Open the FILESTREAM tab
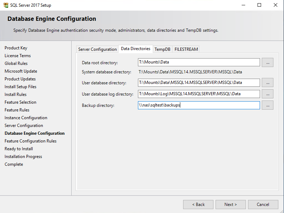Image resolution: width=284 pixels, height=213 pixels. tap(186, 49)
